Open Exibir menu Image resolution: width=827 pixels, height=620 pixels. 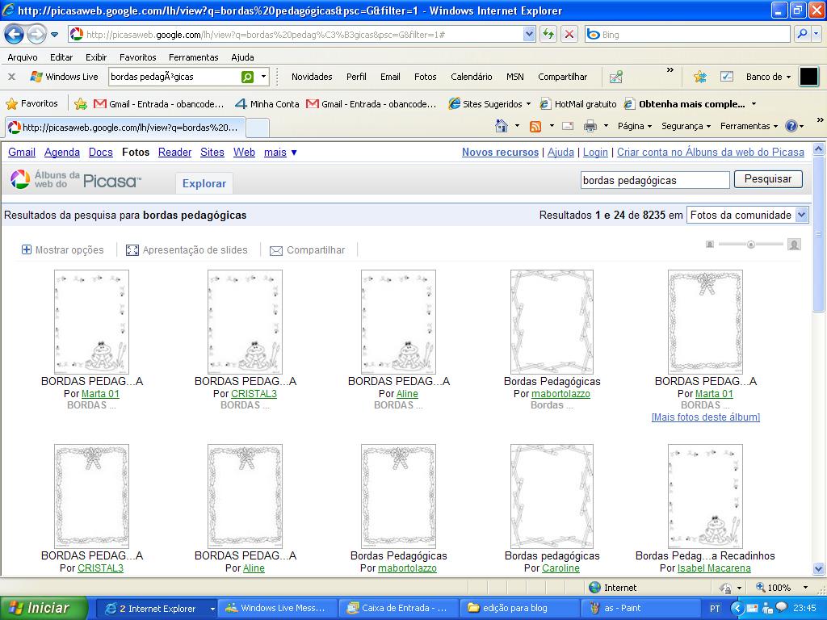(96, 57)
